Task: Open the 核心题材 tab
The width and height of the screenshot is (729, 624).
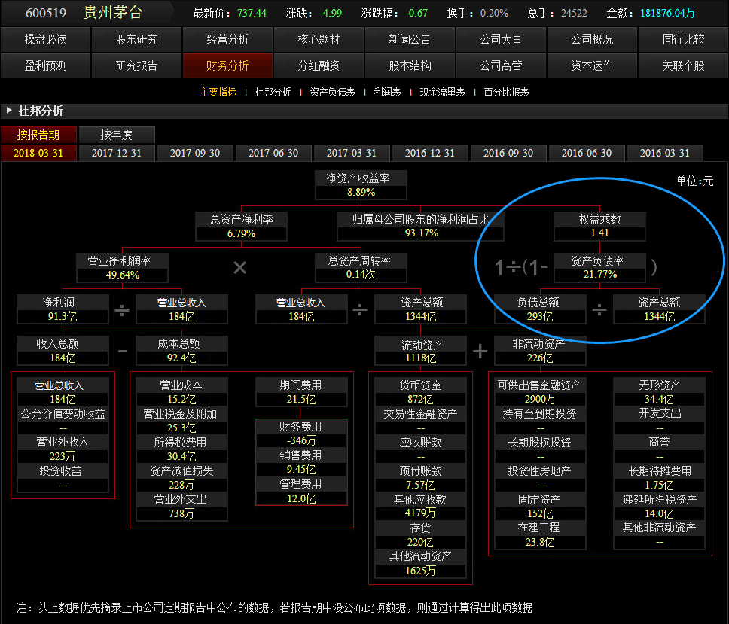Action: pyautogui.click(x=319, y=39)
